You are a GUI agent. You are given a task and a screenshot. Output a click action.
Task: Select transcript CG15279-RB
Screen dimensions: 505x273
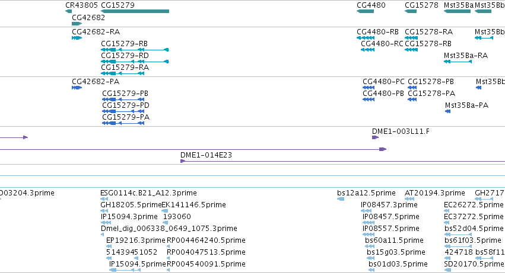[124, 44]
